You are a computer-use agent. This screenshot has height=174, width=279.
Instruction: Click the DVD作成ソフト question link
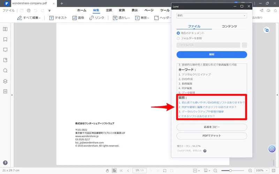[212, 102]
